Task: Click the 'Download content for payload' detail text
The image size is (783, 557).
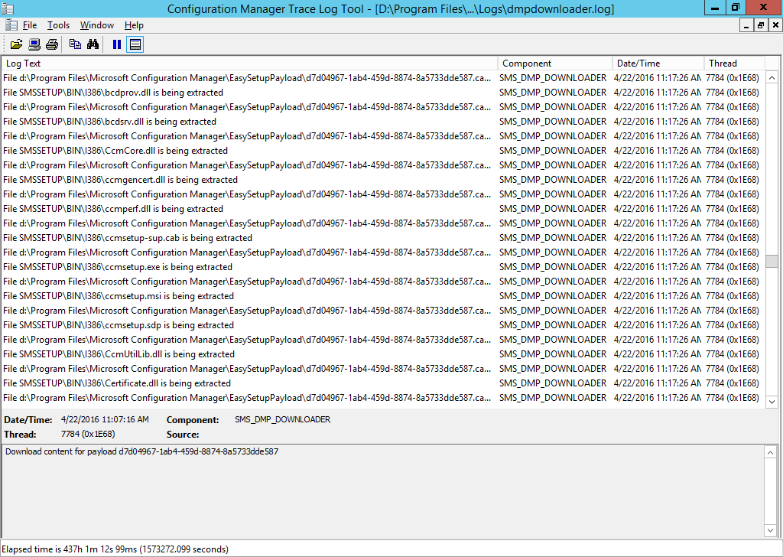Action: [141, 451]
